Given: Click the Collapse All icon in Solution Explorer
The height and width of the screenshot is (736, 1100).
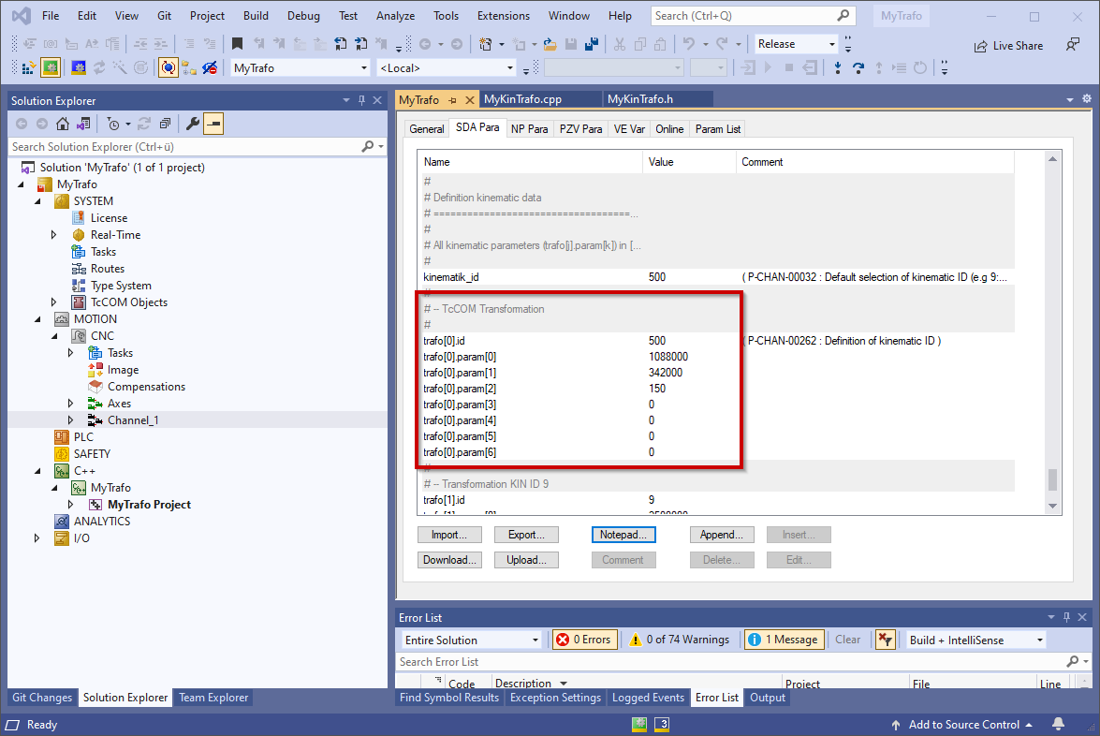Looking at the screenshot, I should 165,125.
